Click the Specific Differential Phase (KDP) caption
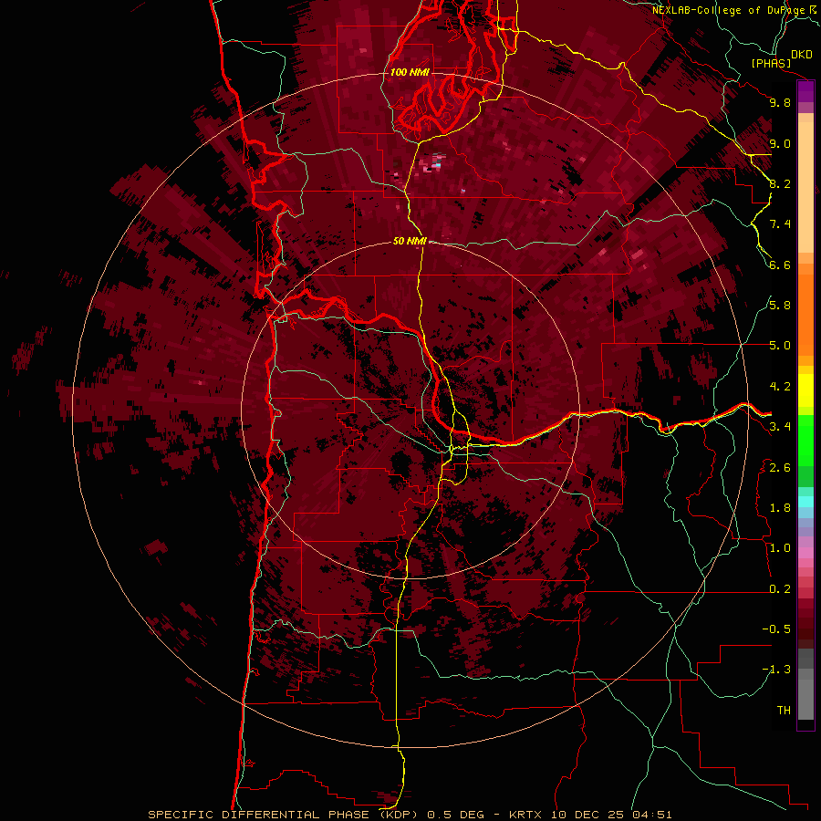821x821 pixels. coord(285,815)
